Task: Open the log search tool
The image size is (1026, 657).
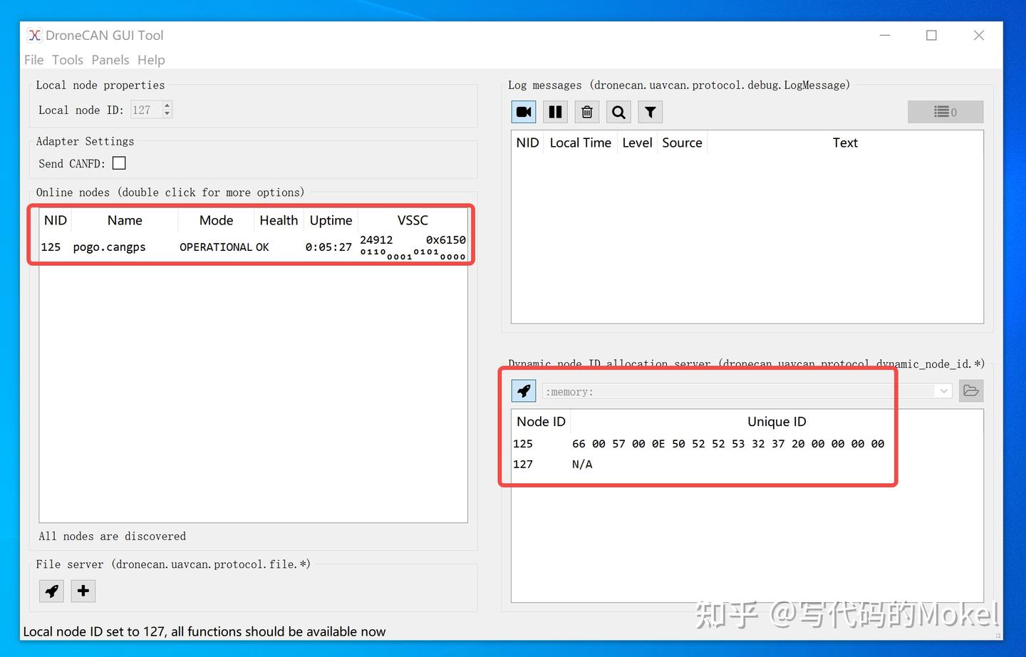Action: [618, 111]
